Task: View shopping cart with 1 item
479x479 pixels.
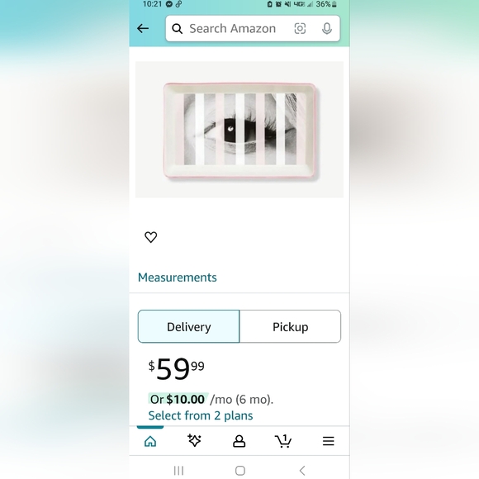Action: click(x=283, y=441)
